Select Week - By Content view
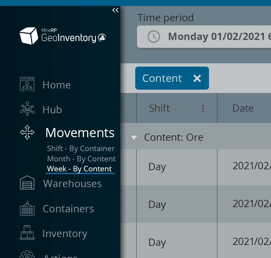Image resolution: width=271 pixels, height=258 pixels. (x=80, y=169)
